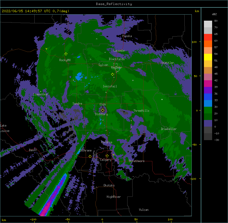Pick the red swatch in the dBZ legend

208,37
